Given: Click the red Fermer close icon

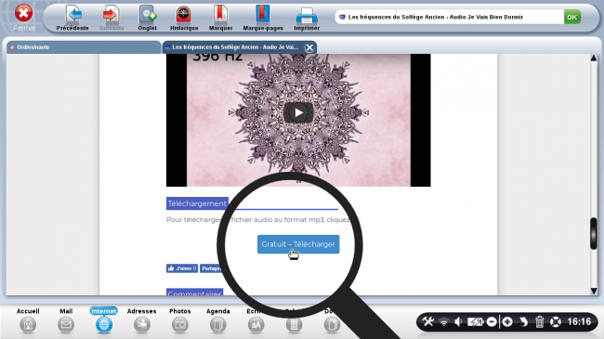Looking at the screenshot, I should coord(23,14).
